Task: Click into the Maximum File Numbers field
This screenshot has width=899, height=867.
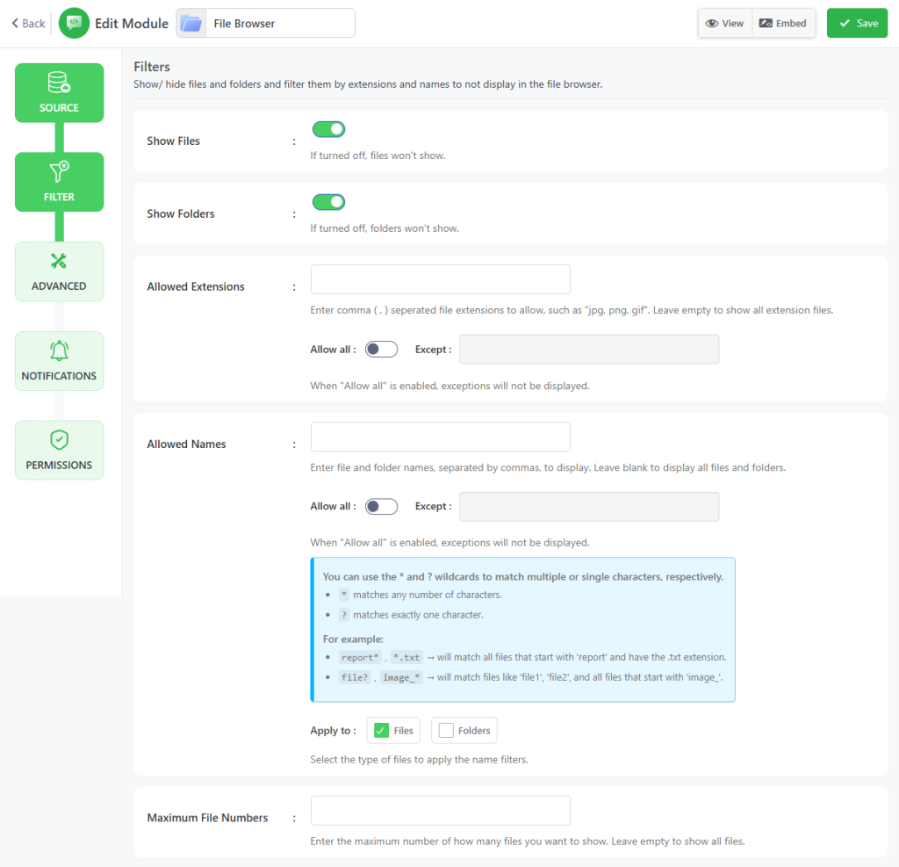Action: point(440,811)
